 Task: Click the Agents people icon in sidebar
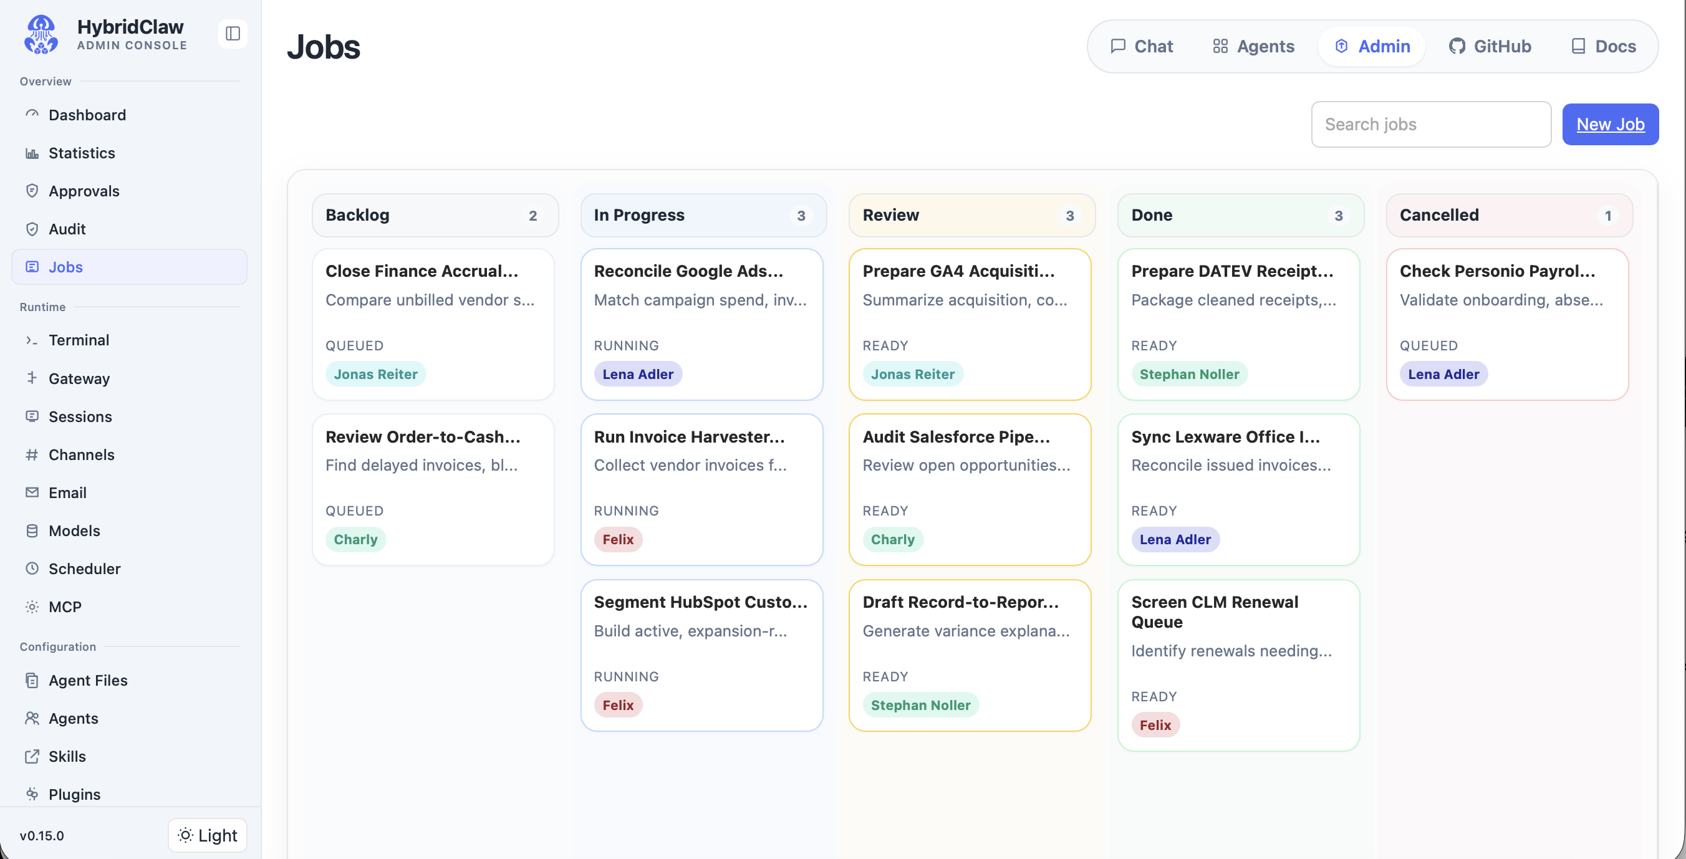(32, 717)
